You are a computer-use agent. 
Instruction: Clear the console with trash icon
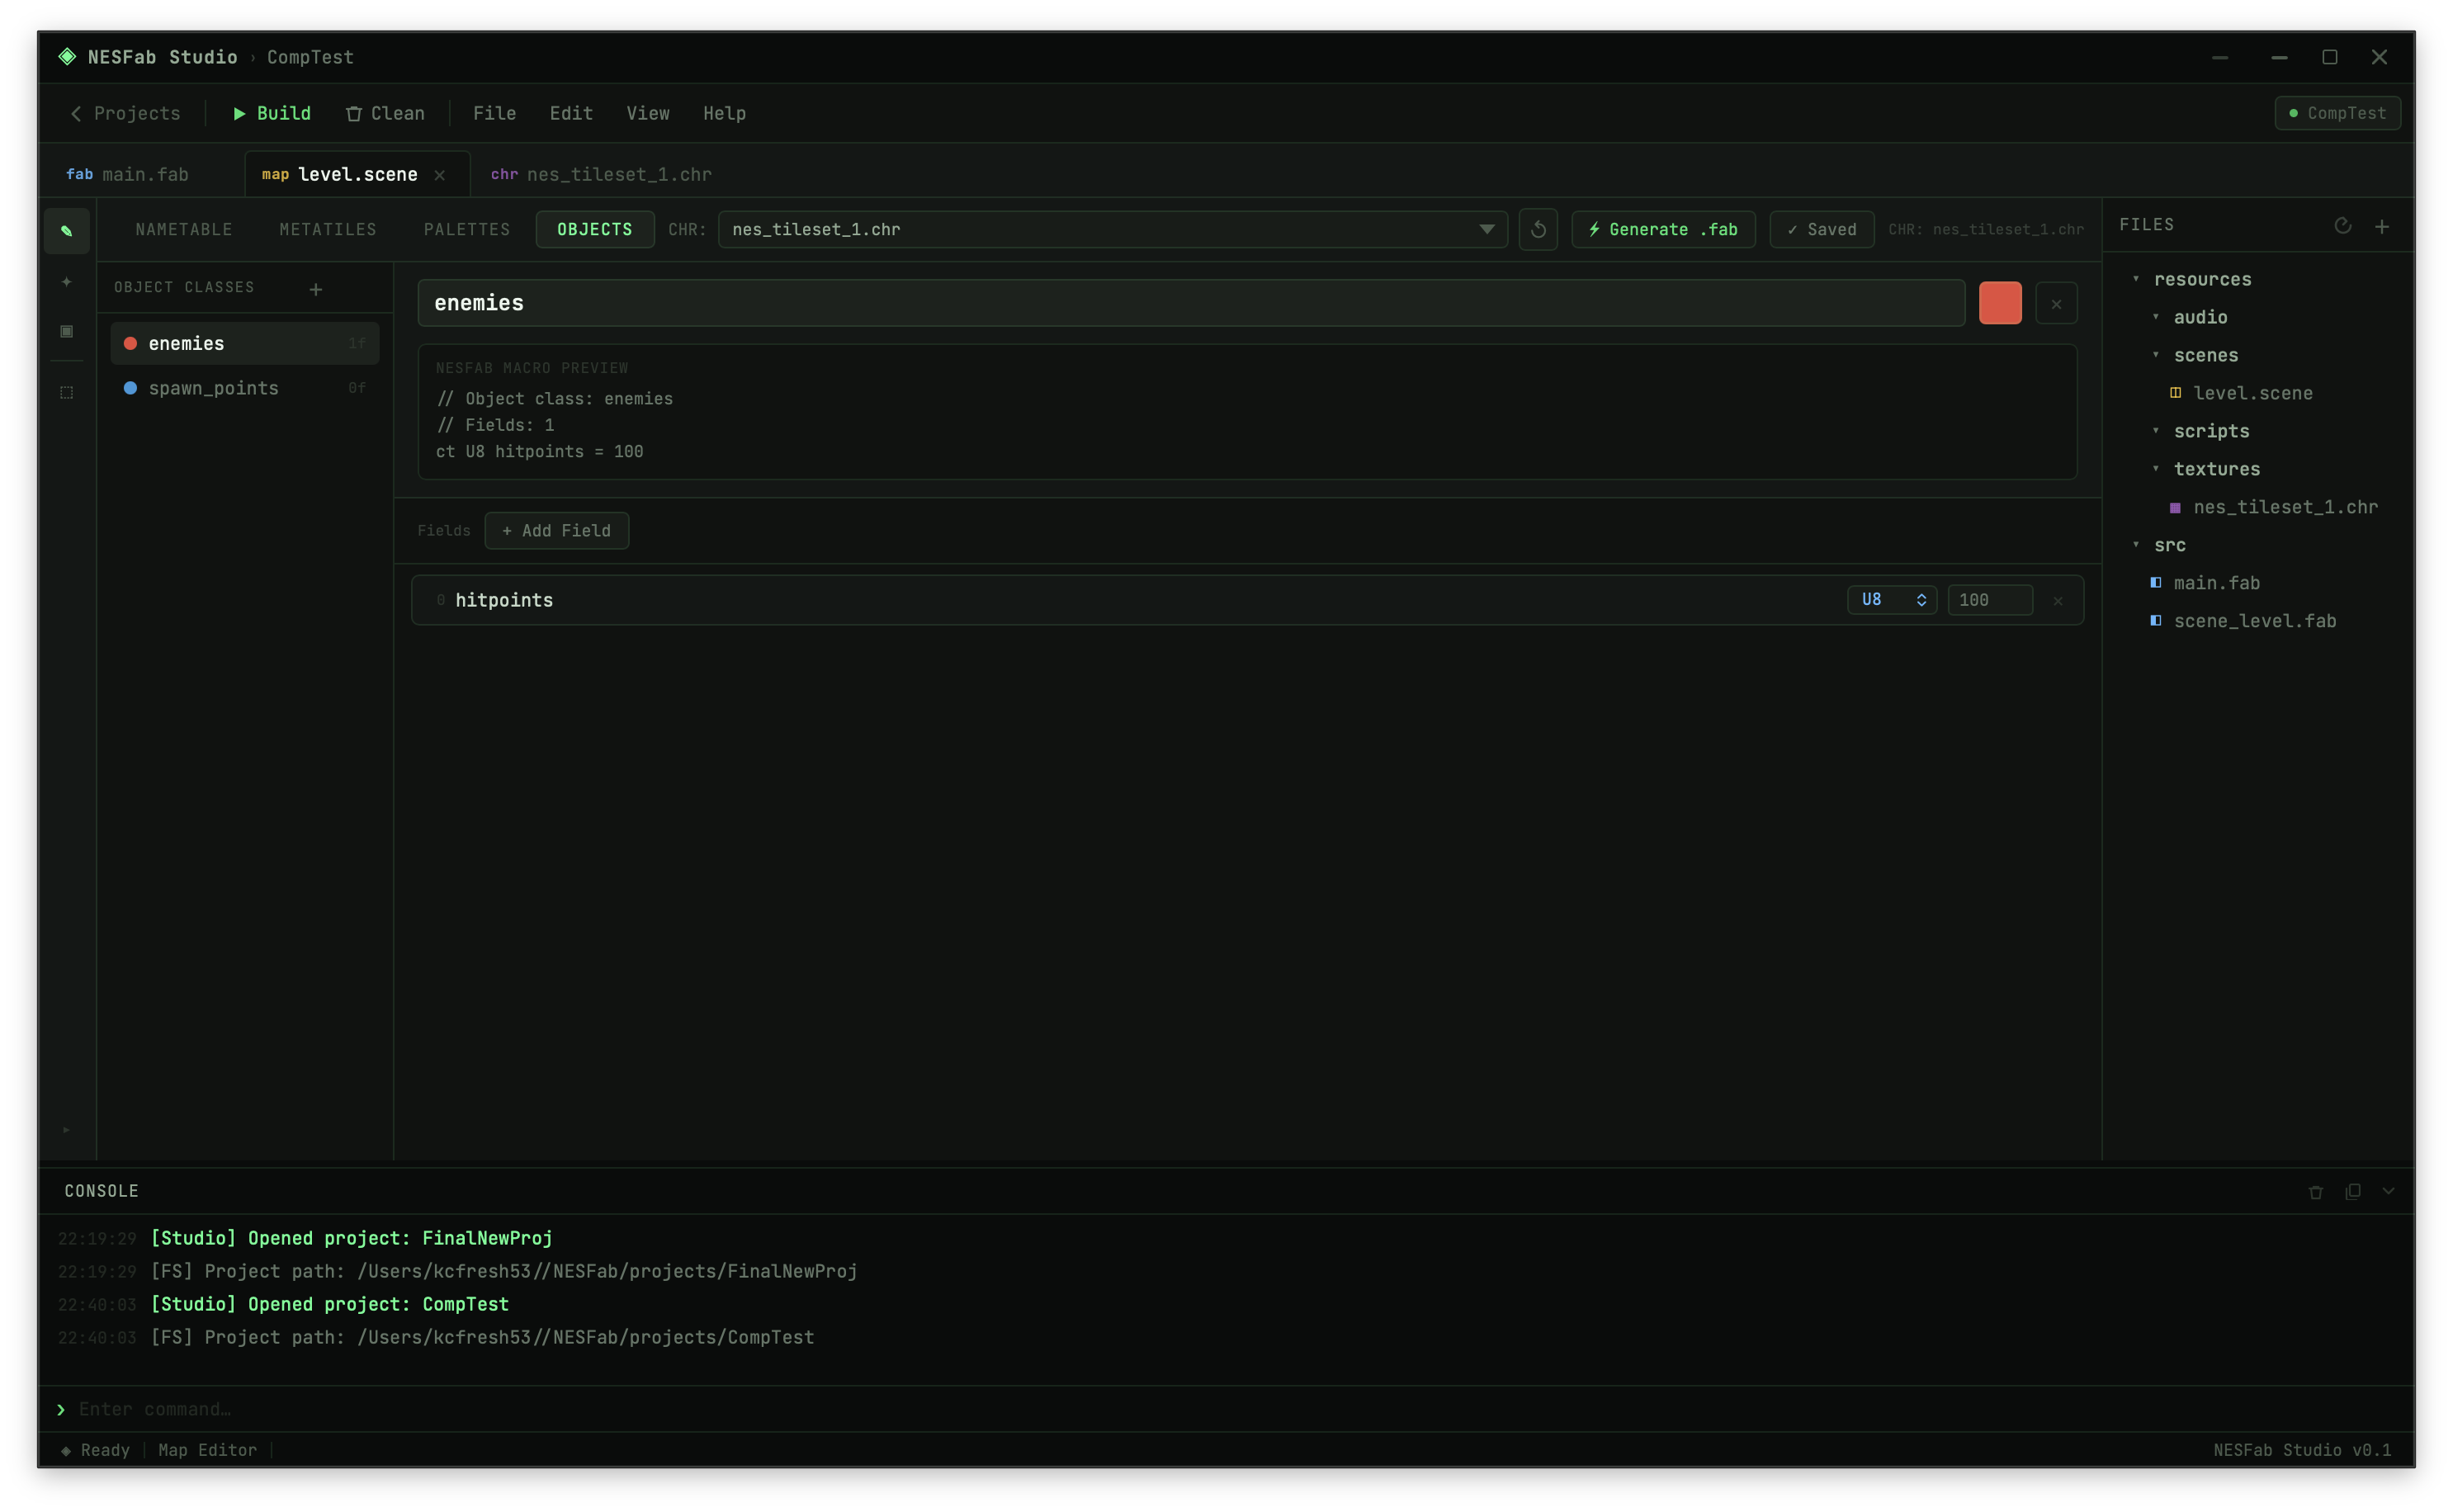point(2315,1192)
